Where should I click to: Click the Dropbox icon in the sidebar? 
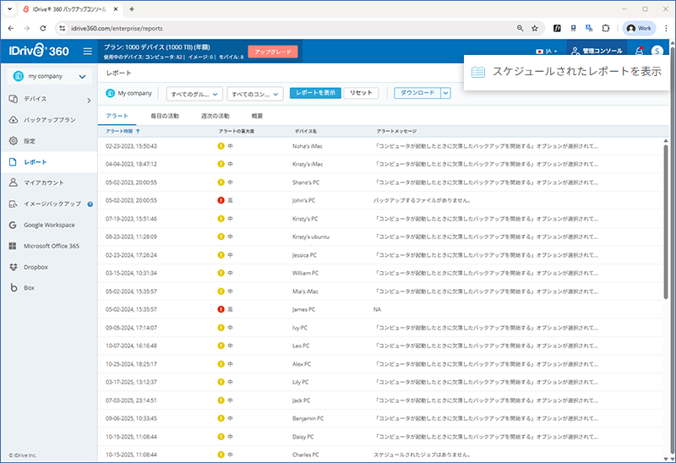[14, 267]
